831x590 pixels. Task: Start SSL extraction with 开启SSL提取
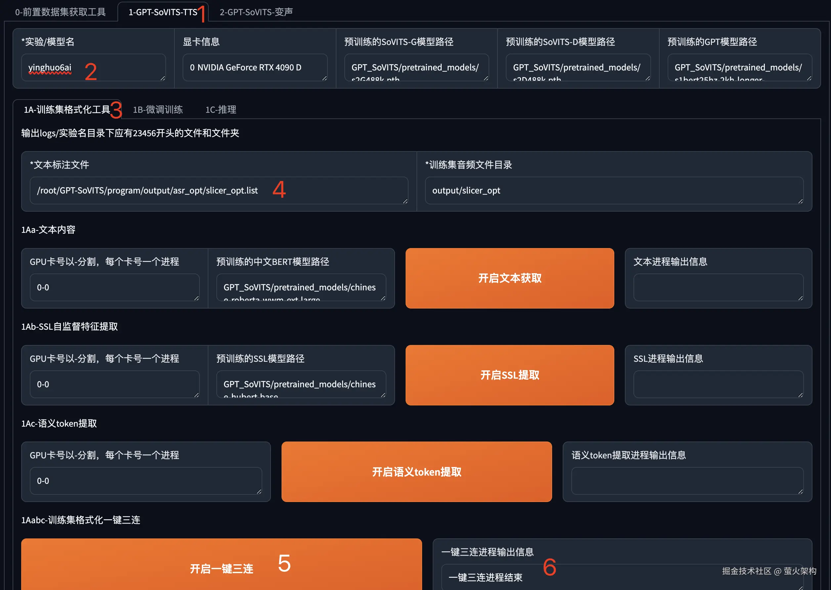509,375
